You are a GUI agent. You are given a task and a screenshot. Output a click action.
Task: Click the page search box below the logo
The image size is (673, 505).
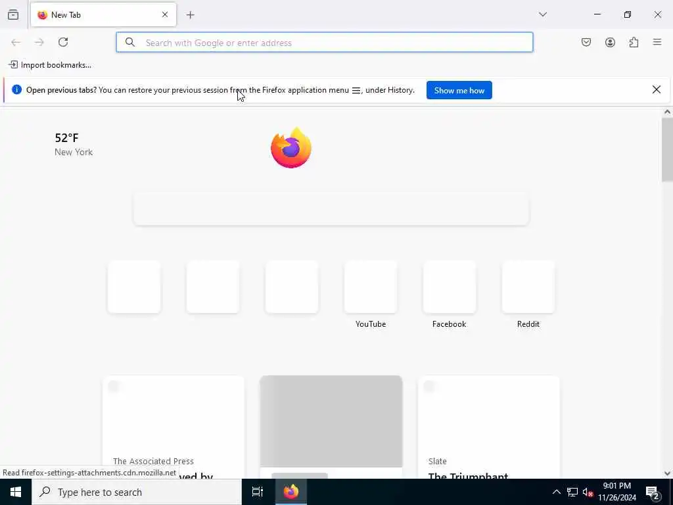coord(331,208)
